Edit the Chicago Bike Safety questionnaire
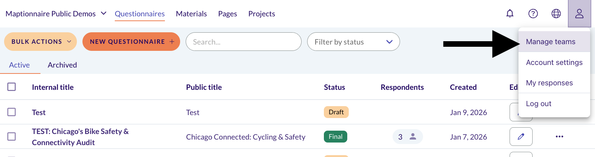Screen dimensions: 595x157 [x=521, y=137]
